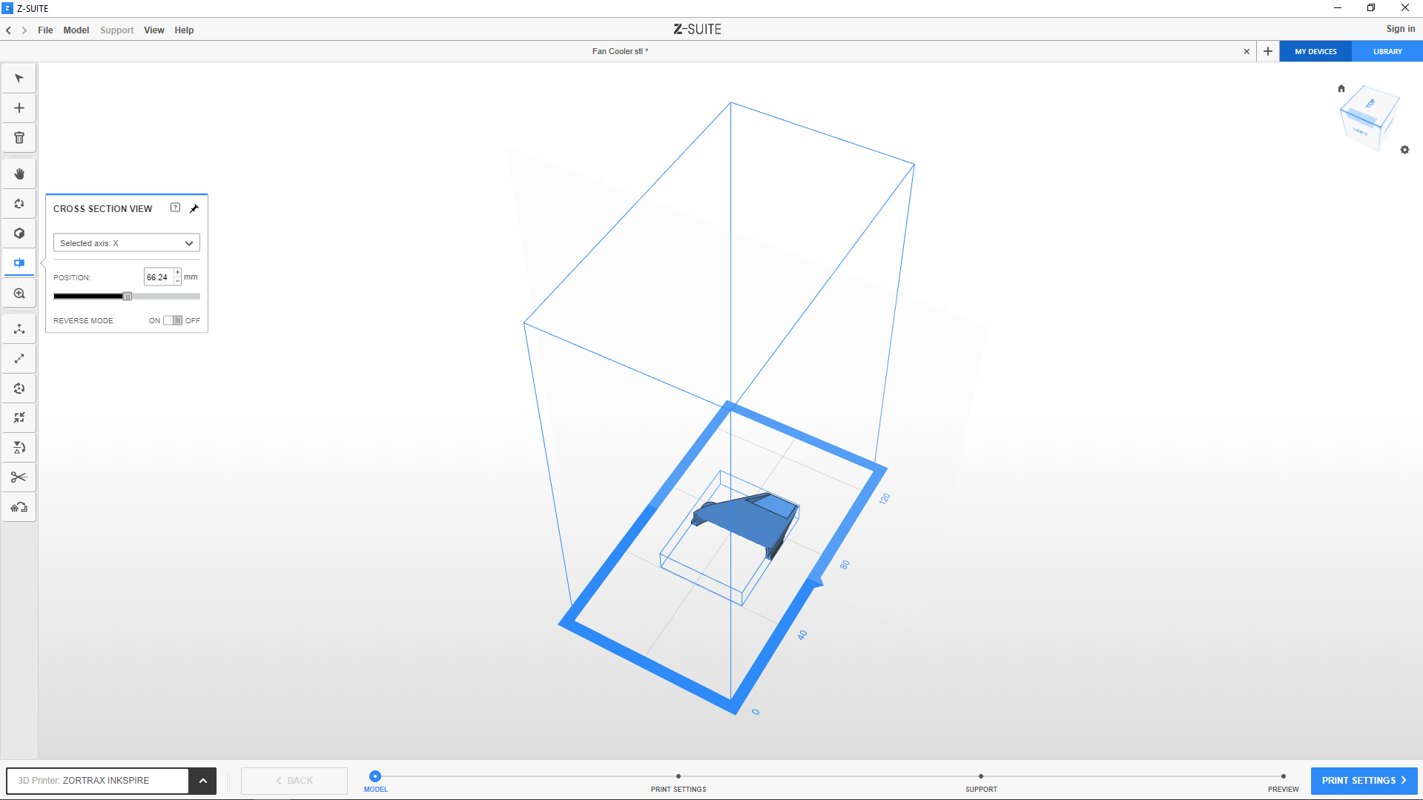Open the Model menu
The width and height of the screenshot is (1423, 800).
tap(76, 30)
